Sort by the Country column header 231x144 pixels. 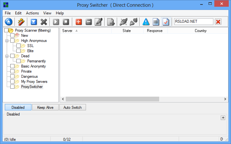click(x=198, y=31)
